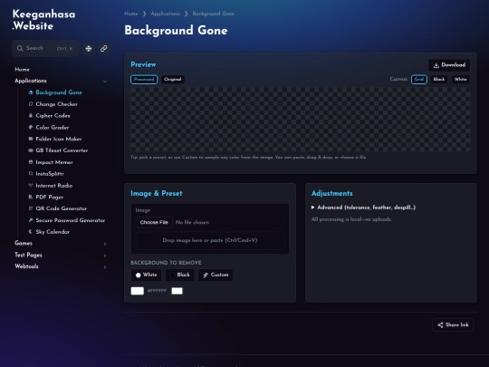Open Change Checker application
The width and height of the screenshot is (489, 367).
tap(56, 104)
